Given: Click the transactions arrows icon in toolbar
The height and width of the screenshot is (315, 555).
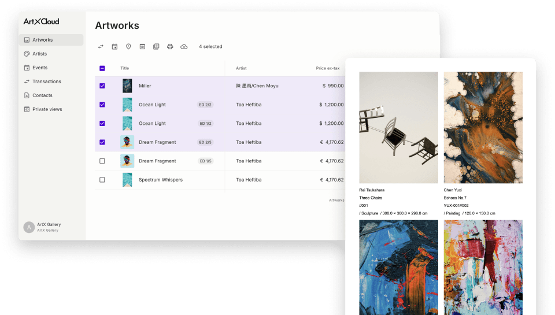Looking at the screenshot, I should click(101, 46).
